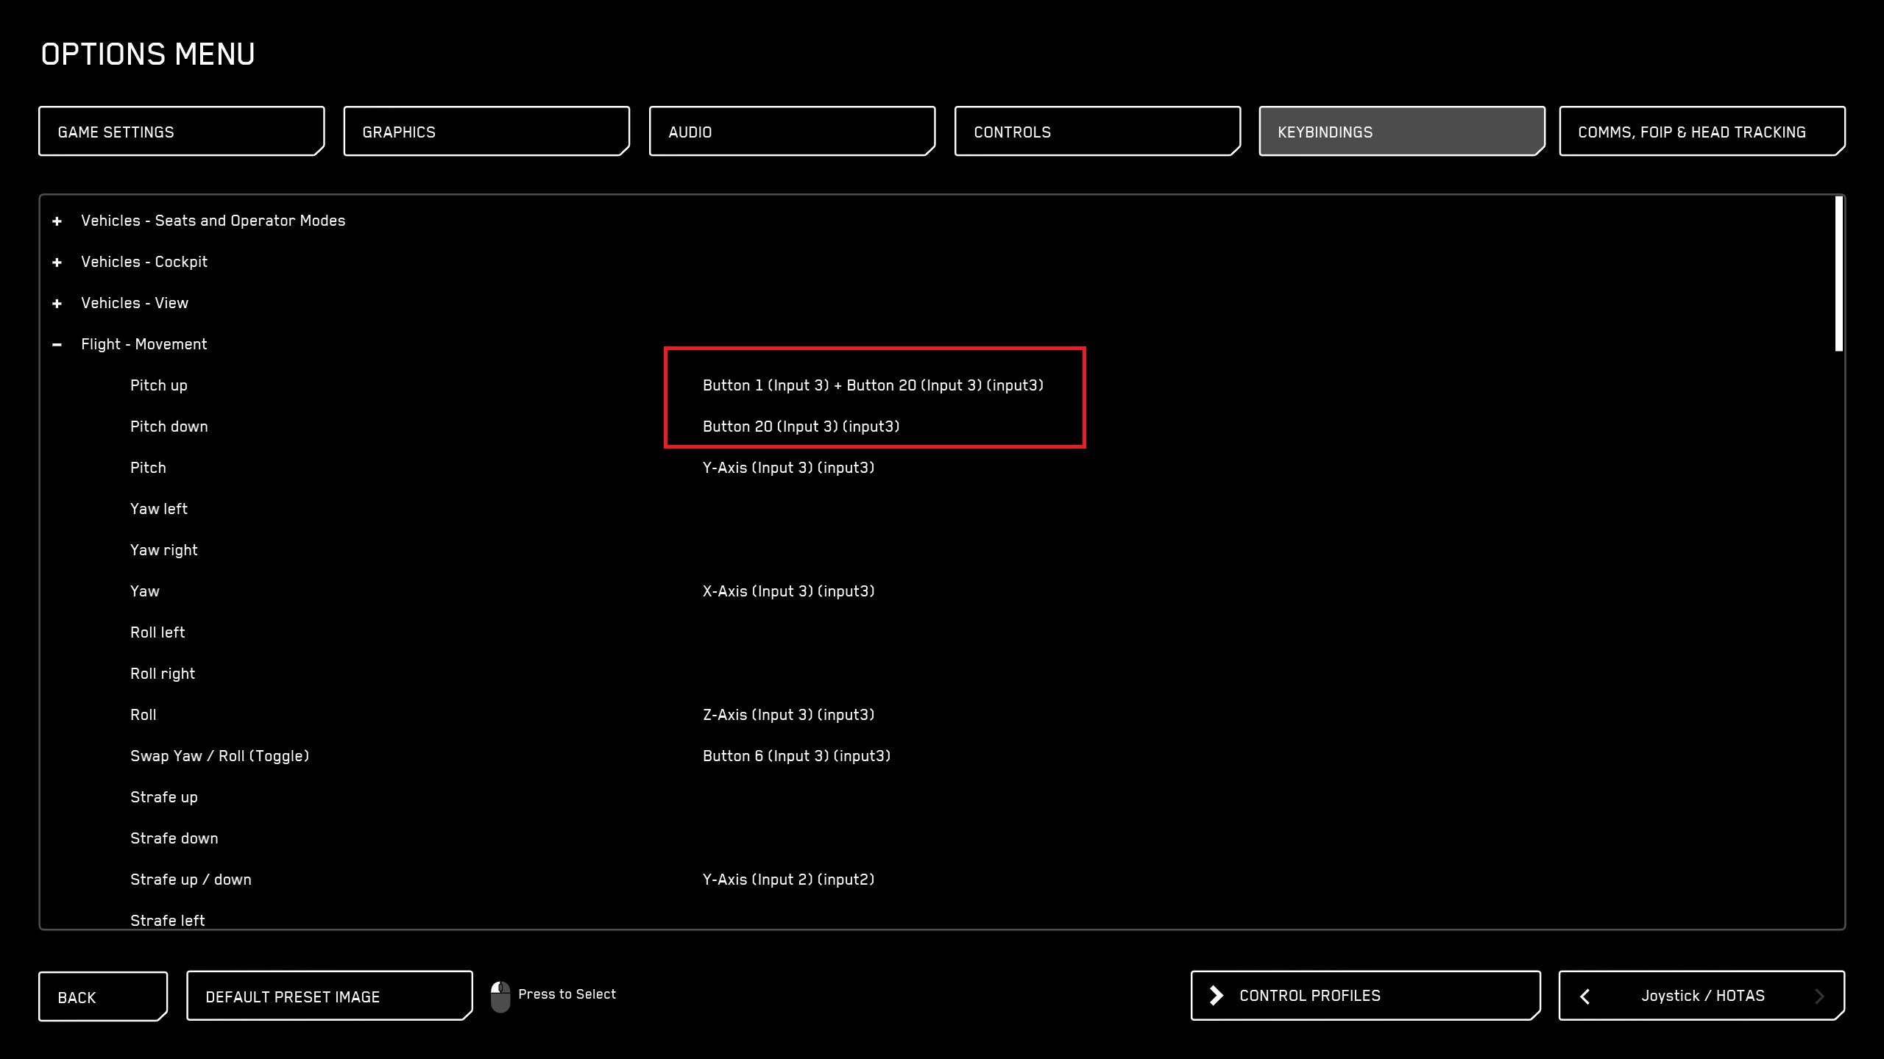Click Default Preset Image
This screenshot has height=1059, width=1884.
coord(328,996)
